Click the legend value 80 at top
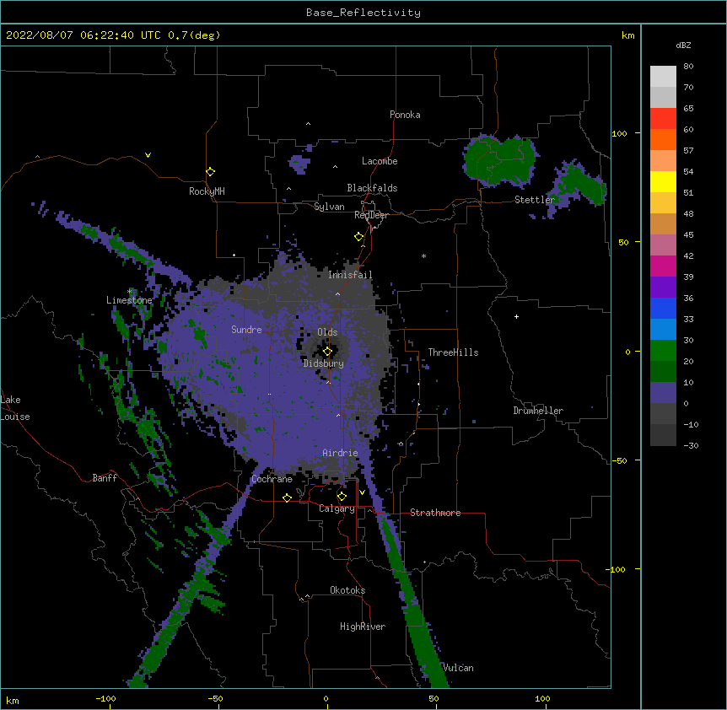Screen dimensions: 727x710 click(688, 67)
